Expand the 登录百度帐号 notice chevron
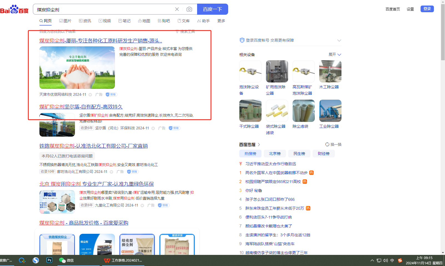445x266 pixels. point(339,40)
